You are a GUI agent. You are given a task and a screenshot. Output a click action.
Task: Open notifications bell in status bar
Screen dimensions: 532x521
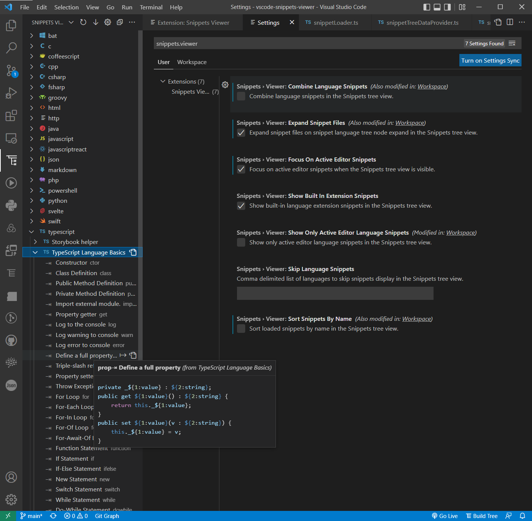click(522, 516)
